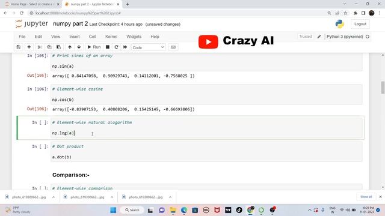Interrupt the kernel with stop icon
385x216 pixels.
pyautogui.click(x=108, y=47)
